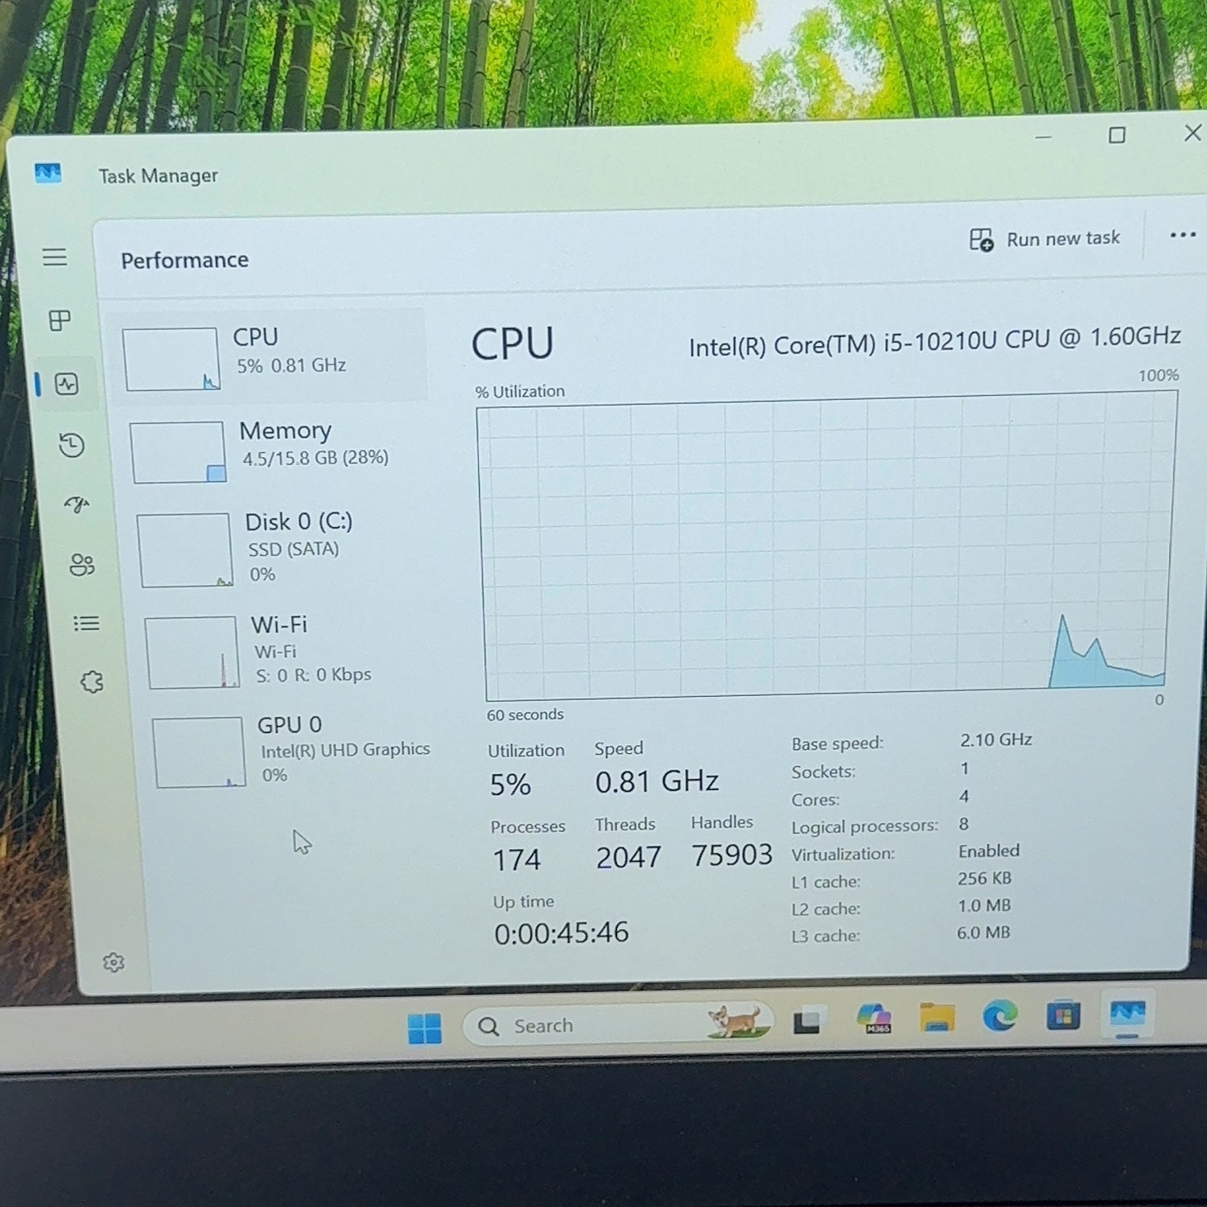The width and height of the screenshot is (1207, 1207).
Task: Open the Windows Start menu
Action: coord(424,1028)
